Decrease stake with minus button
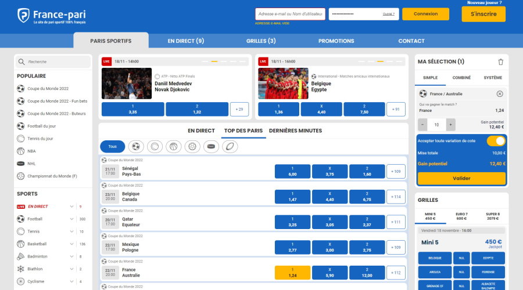This screenshot has height=290, width=523. [x=422, y=125]
